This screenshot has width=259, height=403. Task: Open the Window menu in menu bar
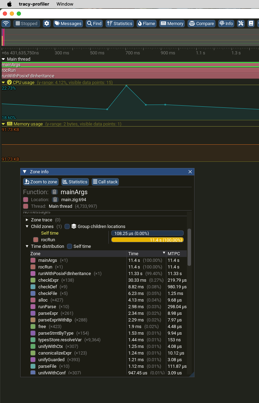coord(65,4)
